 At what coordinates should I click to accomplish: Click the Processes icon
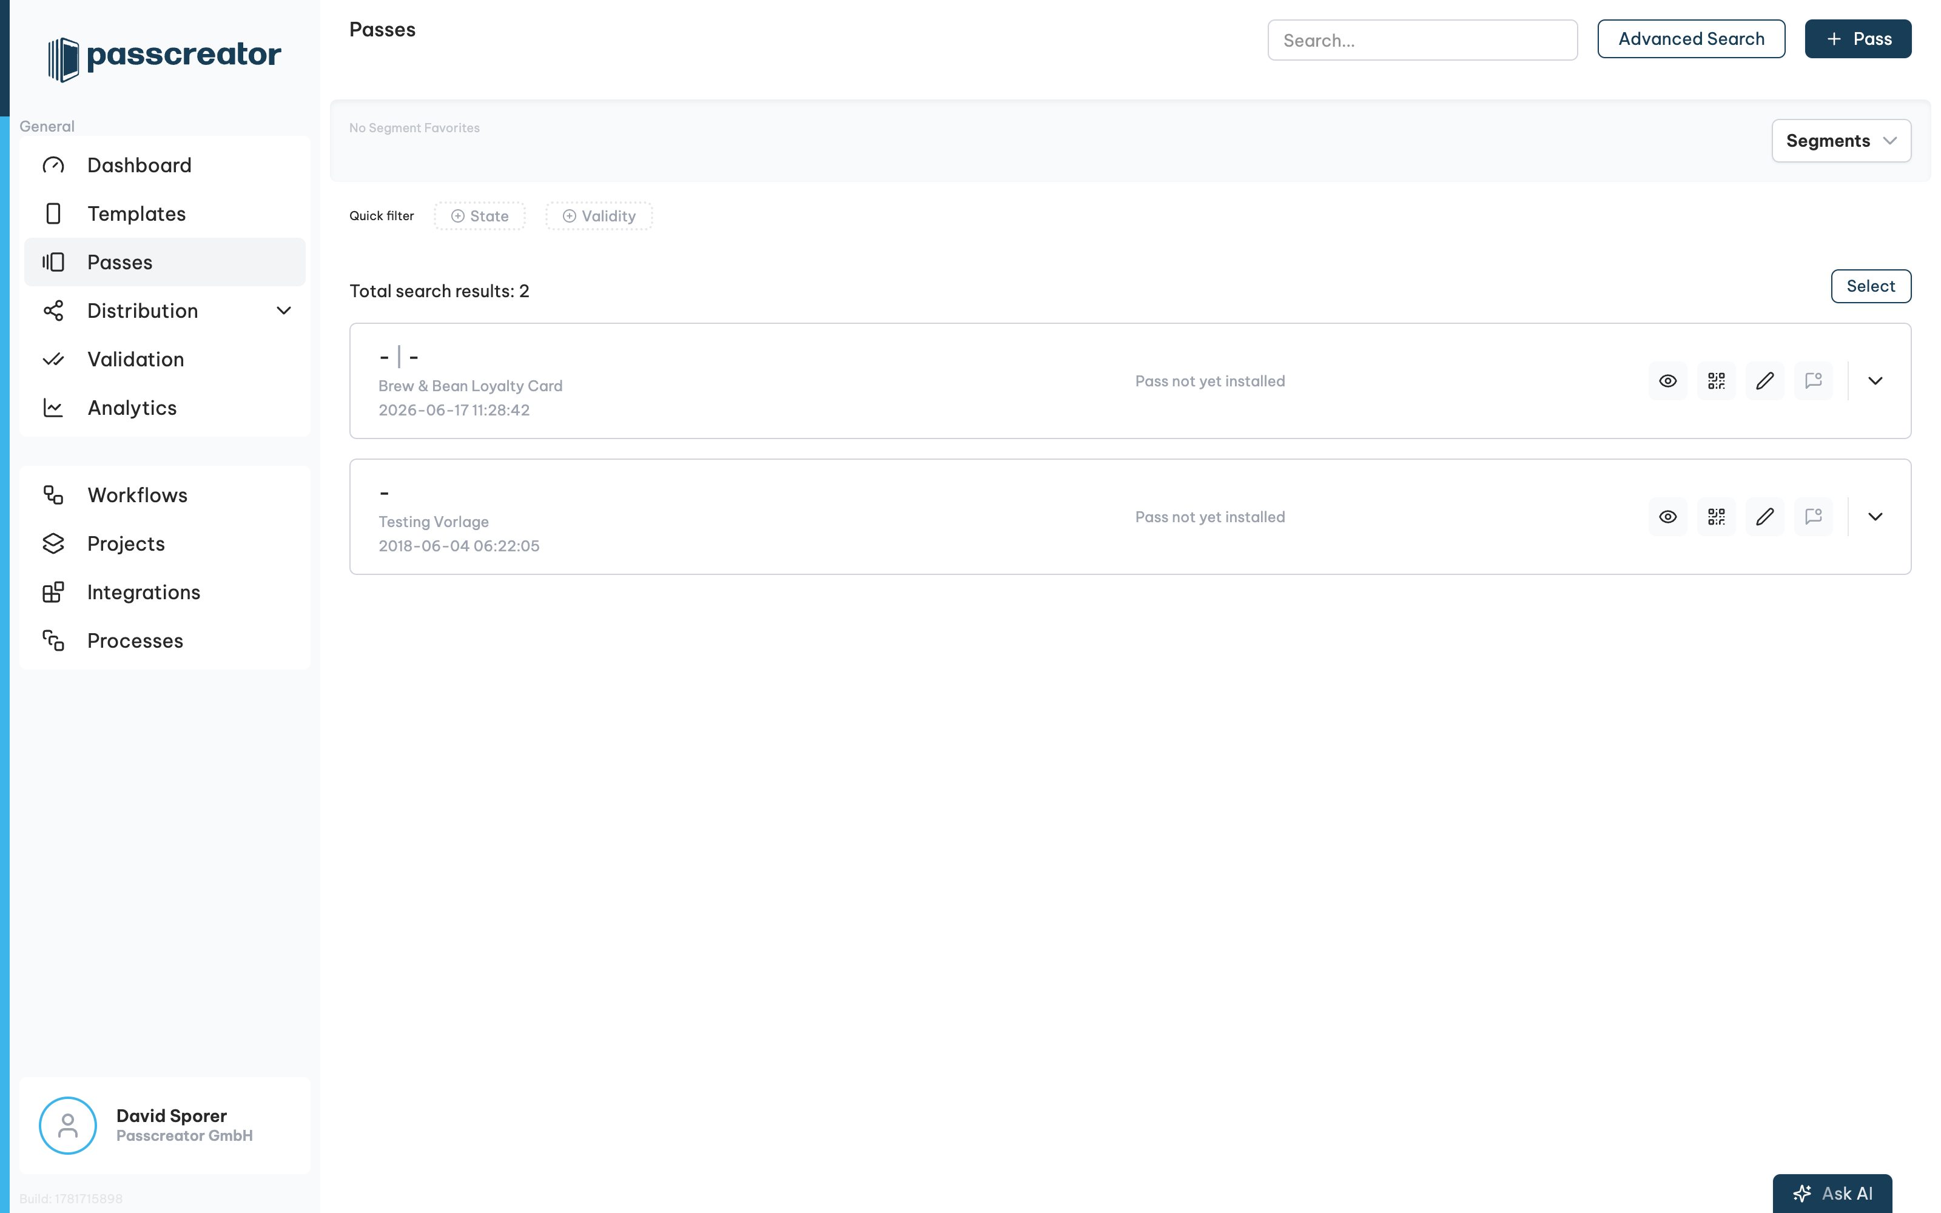[53, 641]
